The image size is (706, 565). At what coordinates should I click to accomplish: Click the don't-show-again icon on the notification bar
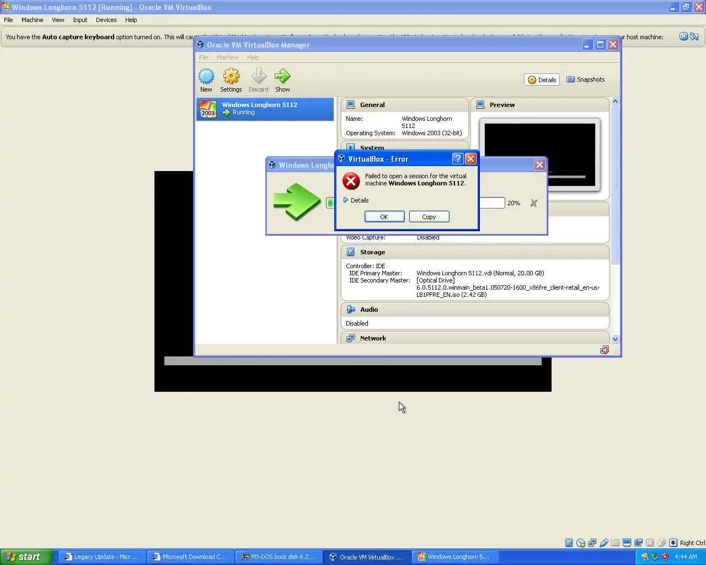pos(694,36)
